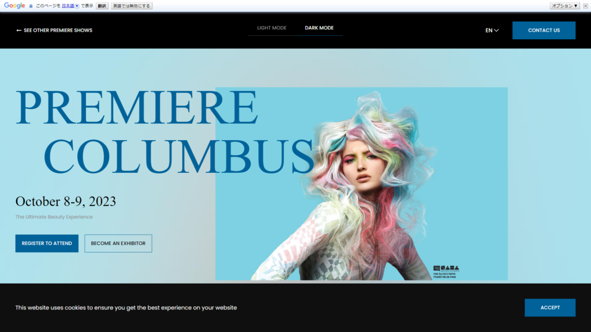Disable English translation via 英語では無効にする
Viewport: 591px width, 332px height.
[131, 5]
